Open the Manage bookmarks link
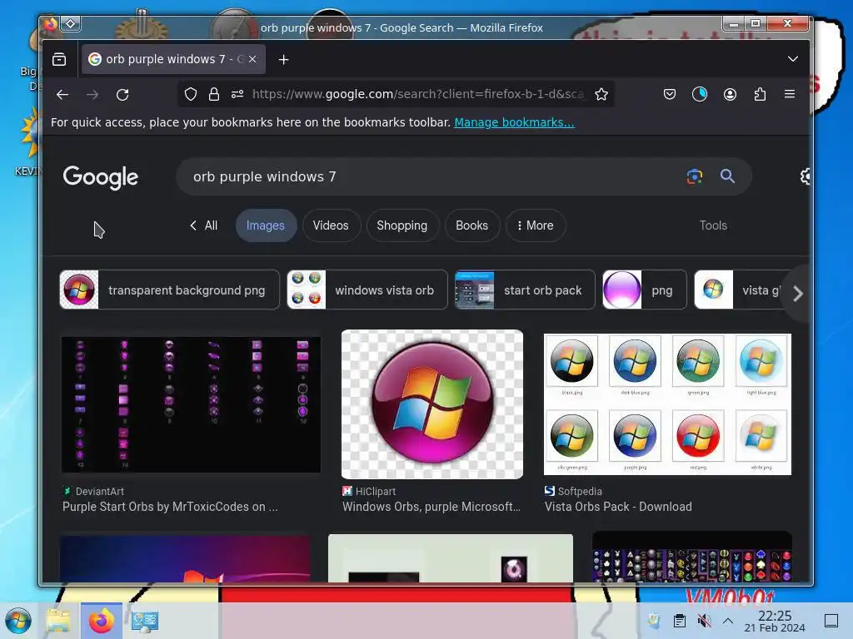The height and width of the screenshot is (639, 853). [x=514, y=123]
